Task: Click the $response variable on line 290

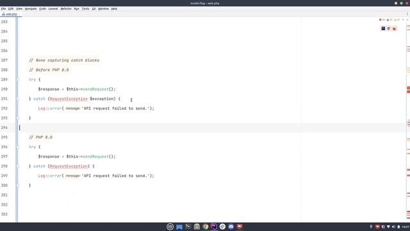Action: pyautogui.click(x=49, y=89)
